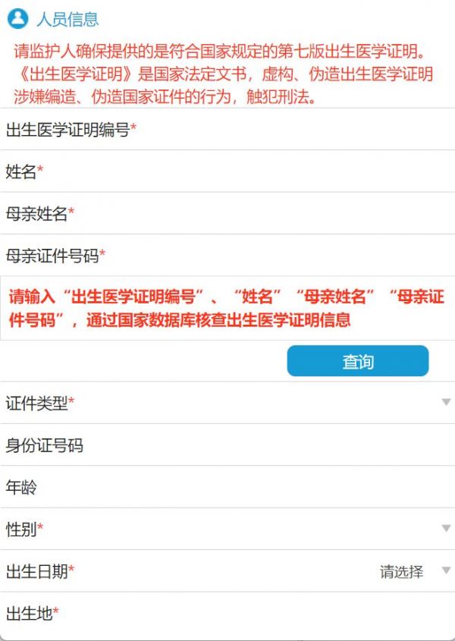Click the 出生医学证明编号 input field
The image size is (455, 641).
pos(227,129)
